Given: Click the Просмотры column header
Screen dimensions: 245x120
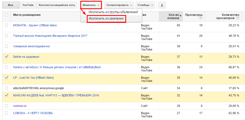Looking at the screenshot, I should coord(194,15).
